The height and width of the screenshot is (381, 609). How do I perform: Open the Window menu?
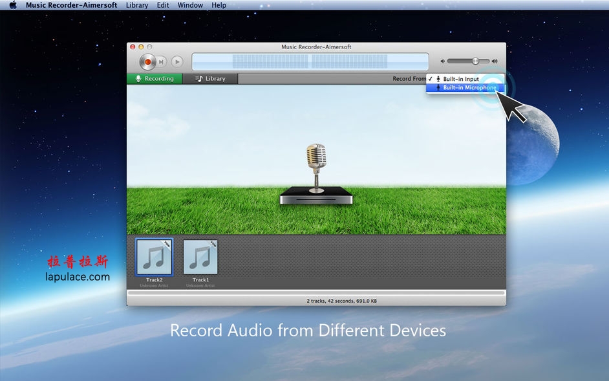click(190, 5)
